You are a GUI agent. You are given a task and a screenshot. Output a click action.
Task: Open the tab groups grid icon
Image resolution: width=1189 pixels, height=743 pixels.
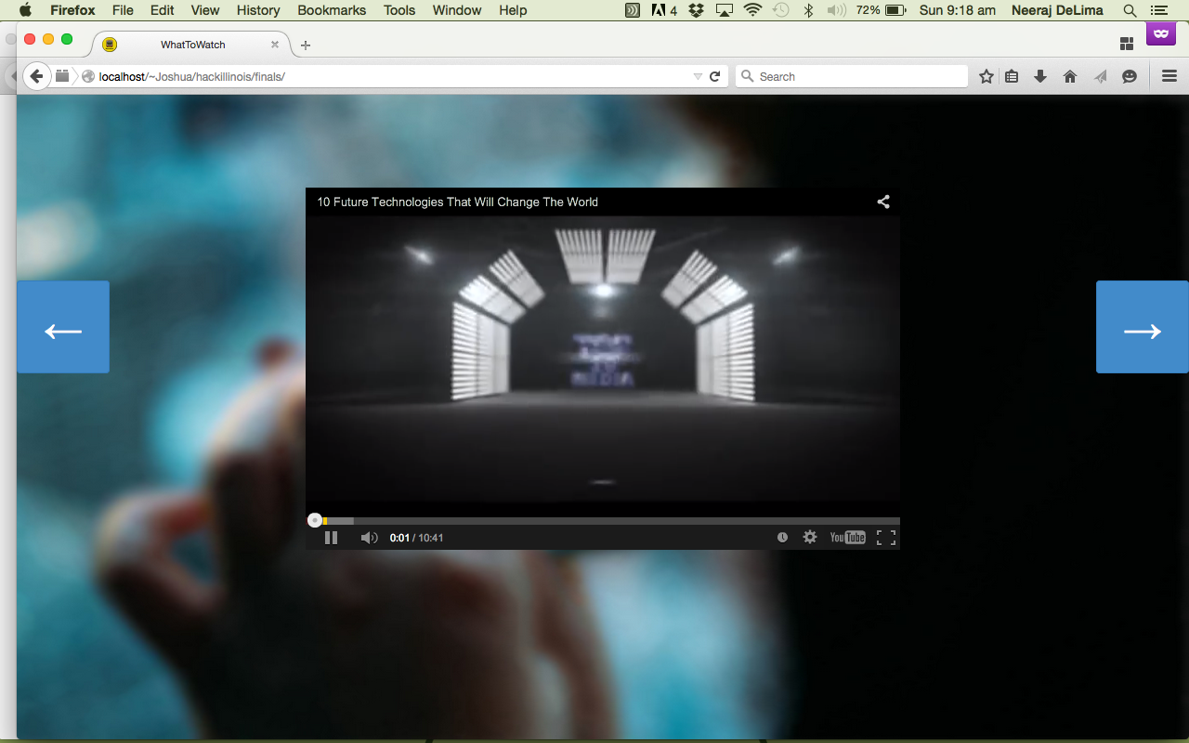click(x=1127, y=44)
